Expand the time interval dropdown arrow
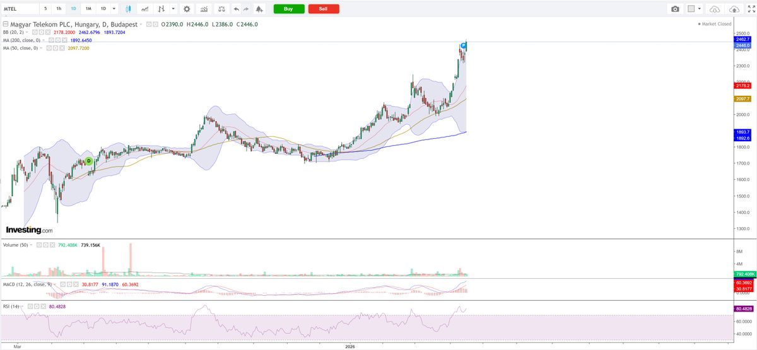Viewport: 757px width, 350px height. 114,9
